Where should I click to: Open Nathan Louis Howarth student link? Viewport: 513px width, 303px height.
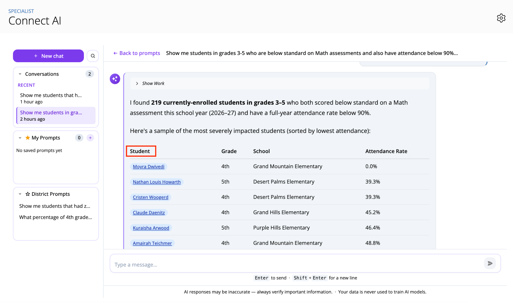coord(157,182)
